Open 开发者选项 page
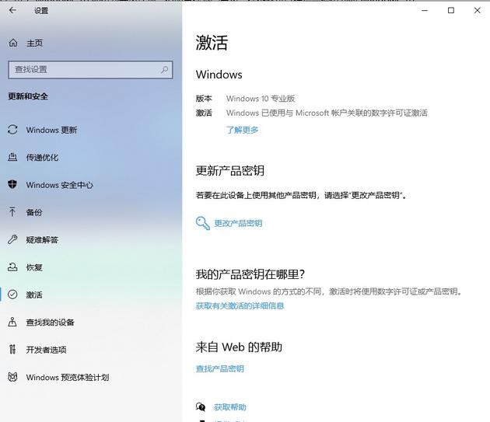Screen dimensions: 490x422 click(91, 350)
